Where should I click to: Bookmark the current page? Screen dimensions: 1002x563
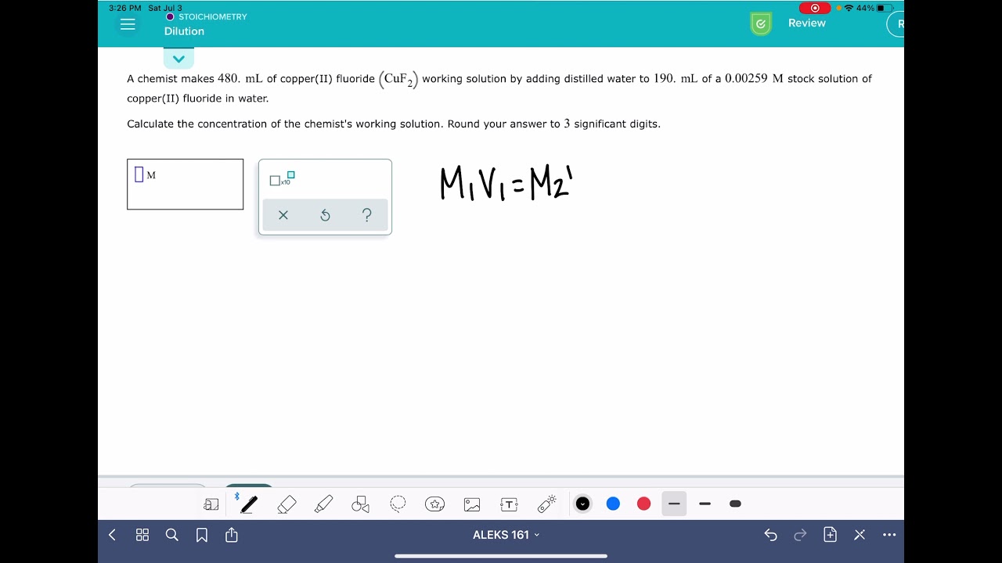coord(202,535)
